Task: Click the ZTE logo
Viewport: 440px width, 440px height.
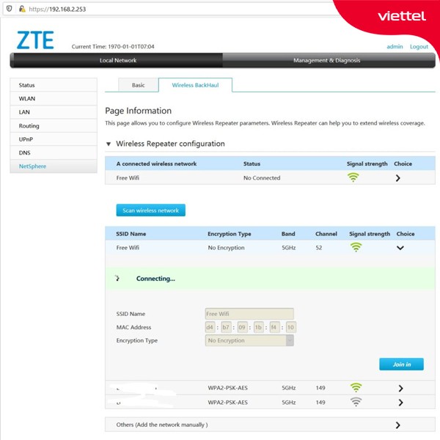Action: [35, 40]
